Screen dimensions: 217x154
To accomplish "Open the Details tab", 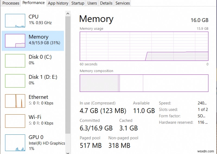I will [x=106, y=3].
